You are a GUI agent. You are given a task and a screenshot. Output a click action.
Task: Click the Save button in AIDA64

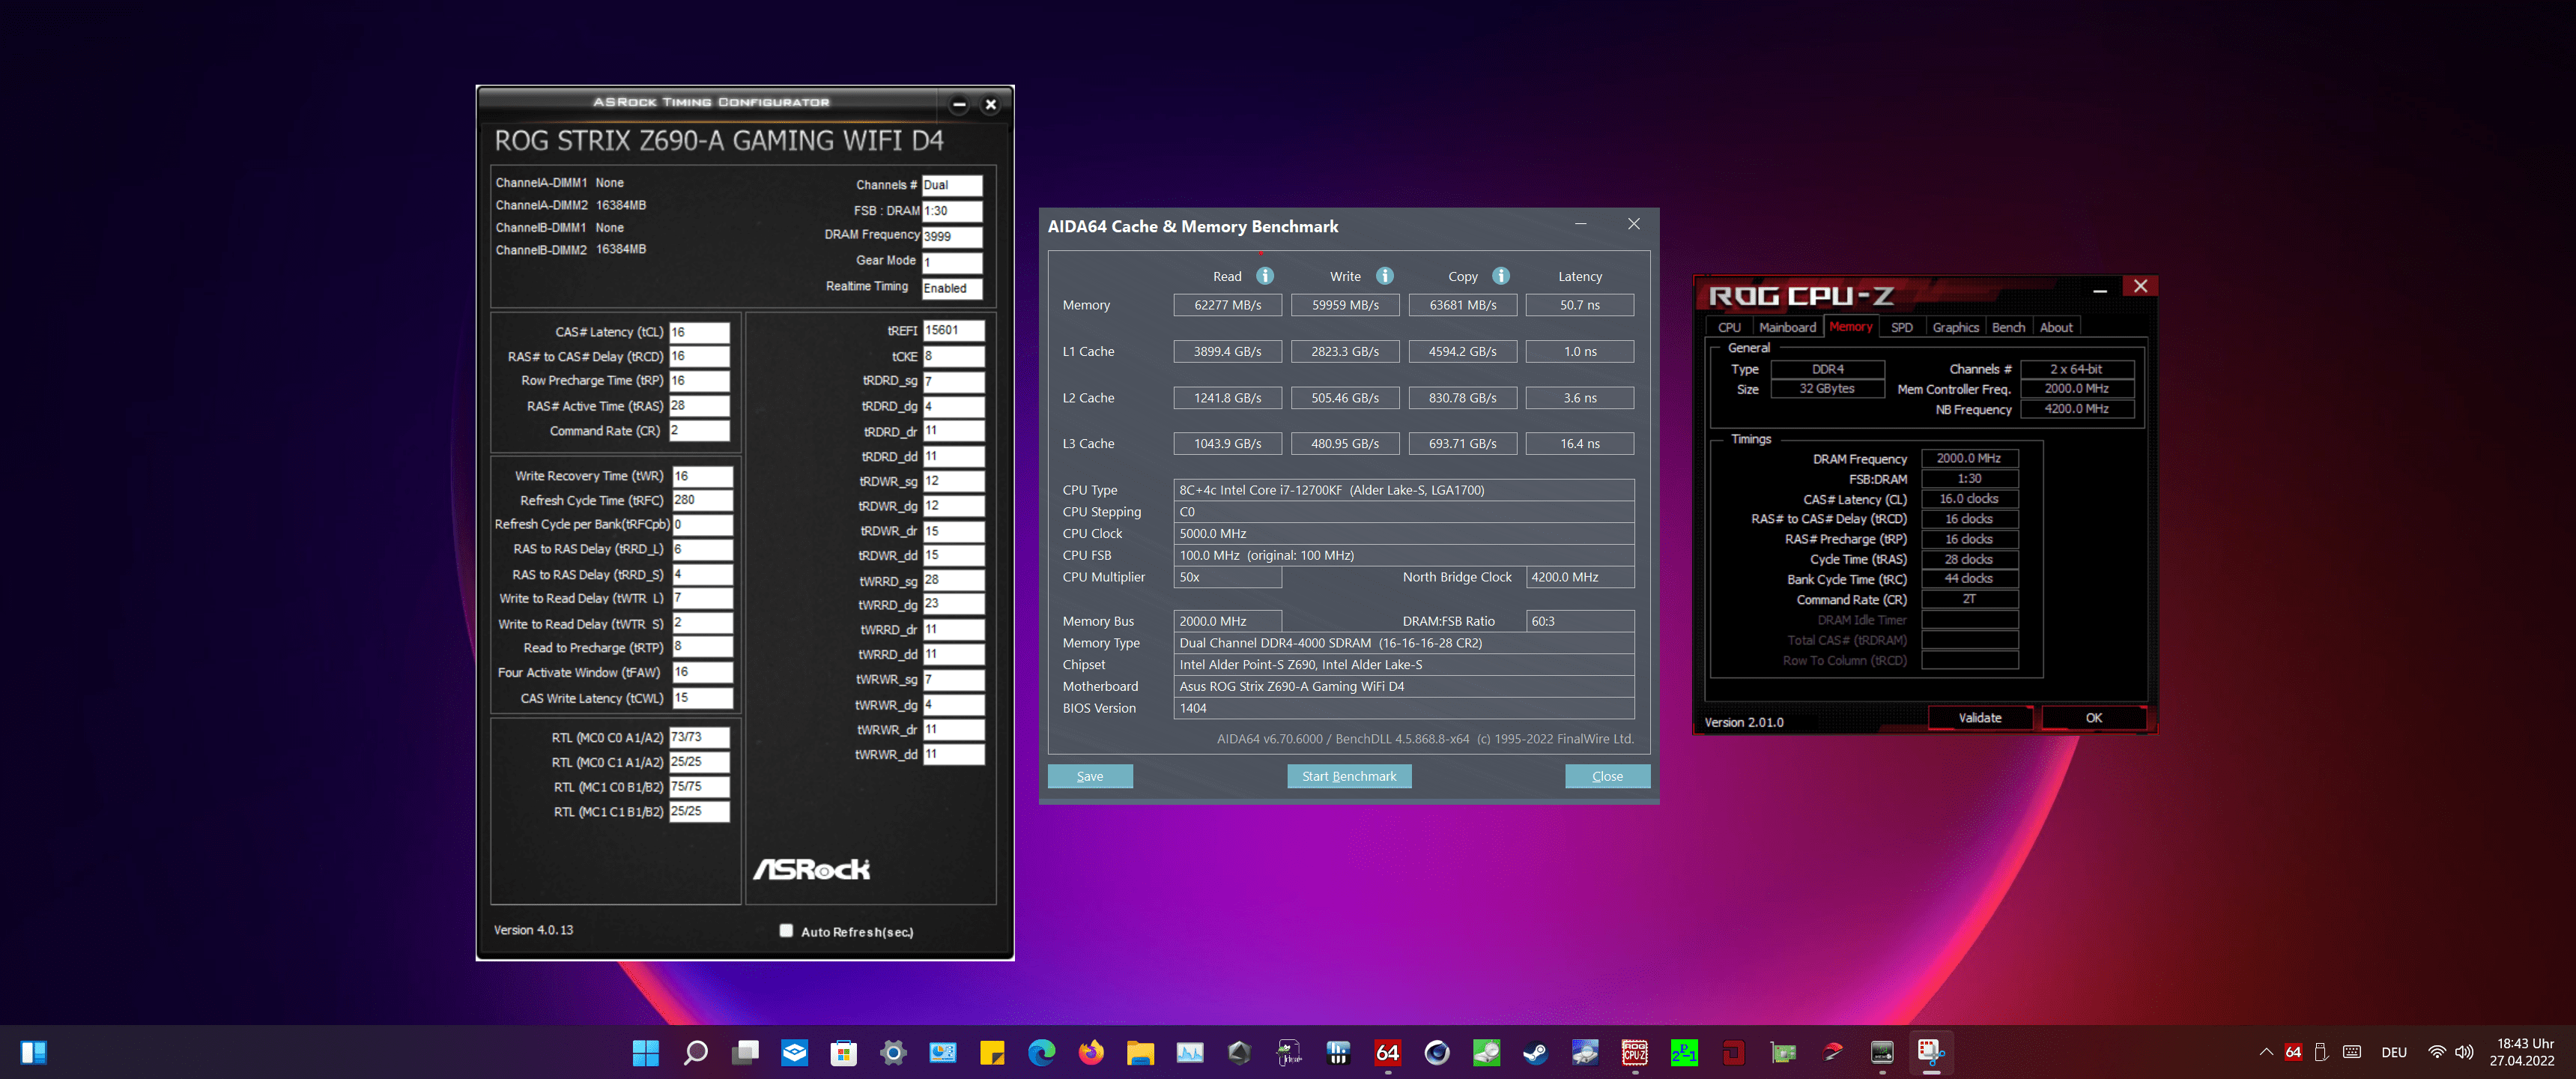click(1090, 776)
